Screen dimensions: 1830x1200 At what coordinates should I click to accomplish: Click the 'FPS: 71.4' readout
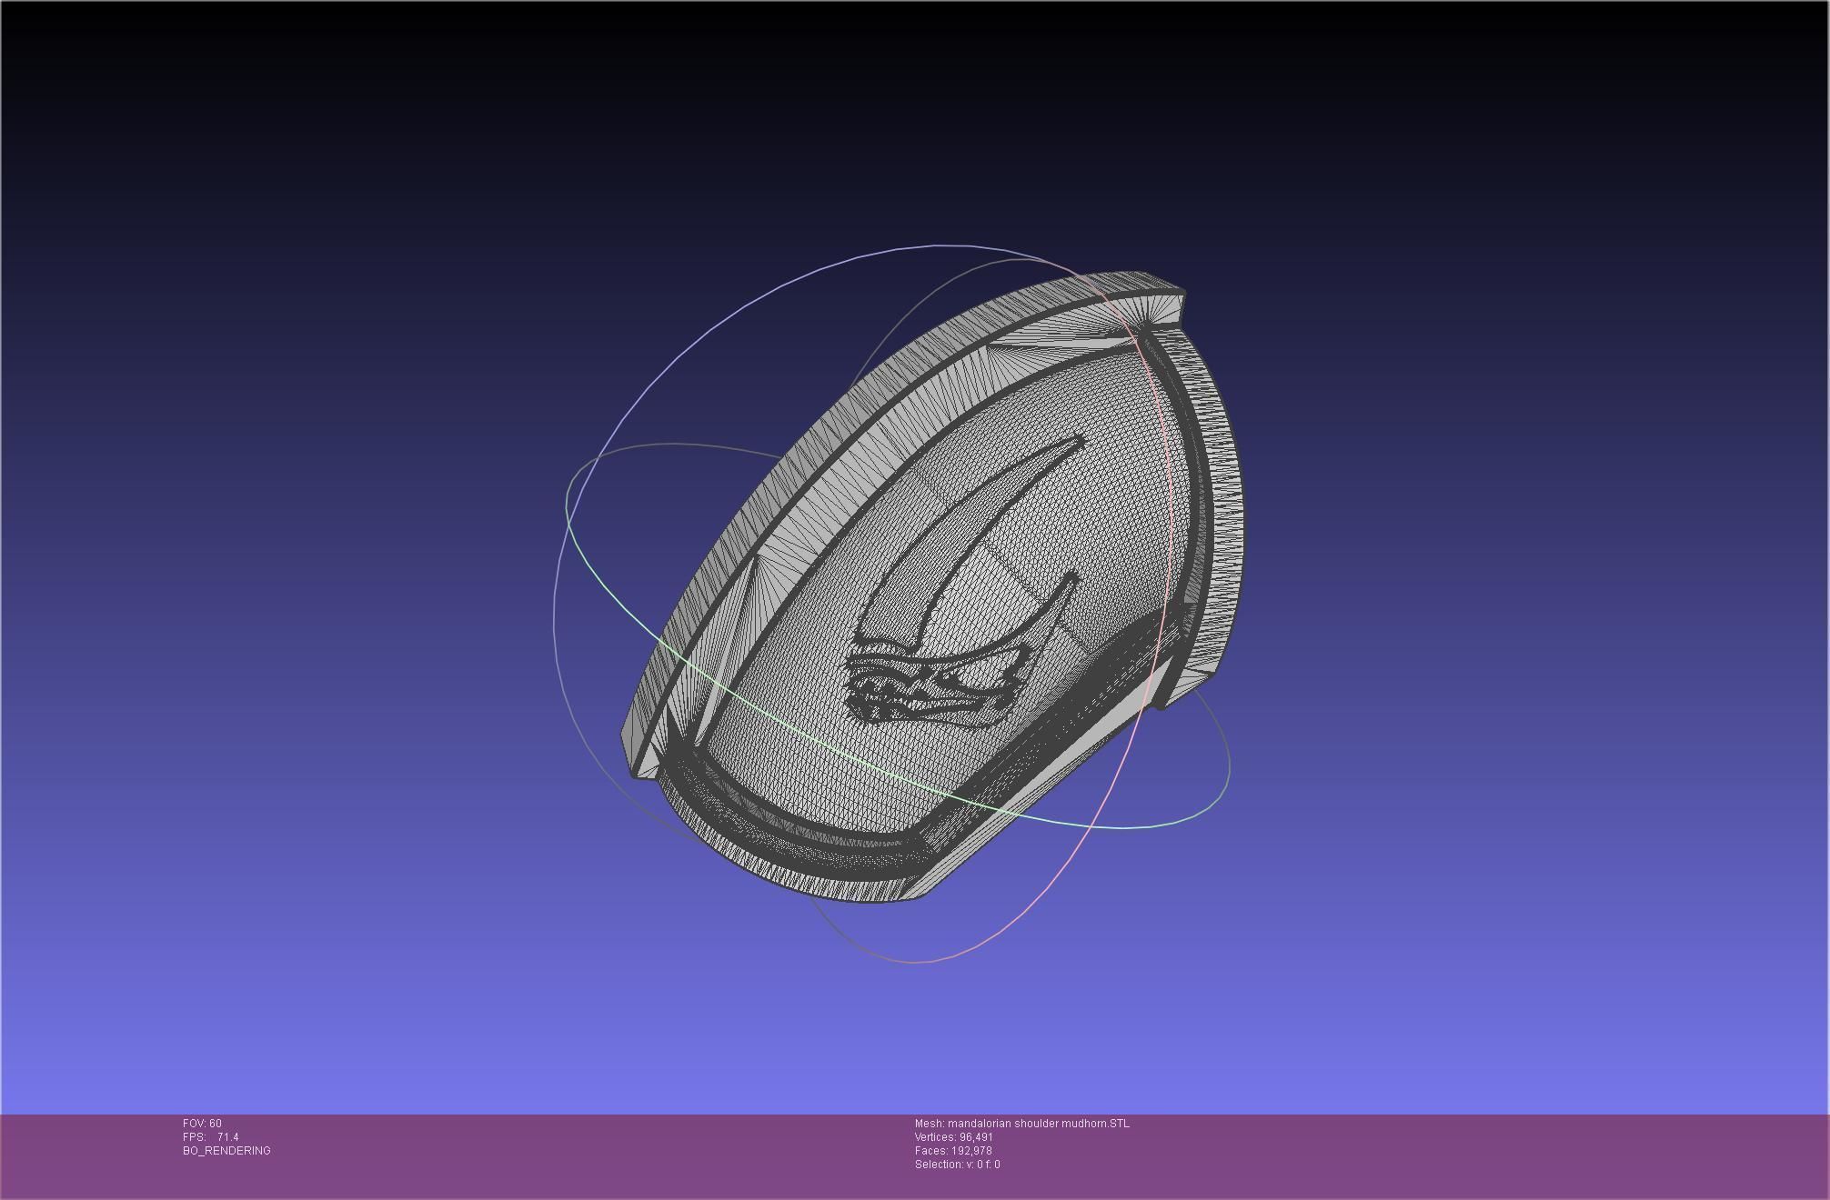point(210,1137)
